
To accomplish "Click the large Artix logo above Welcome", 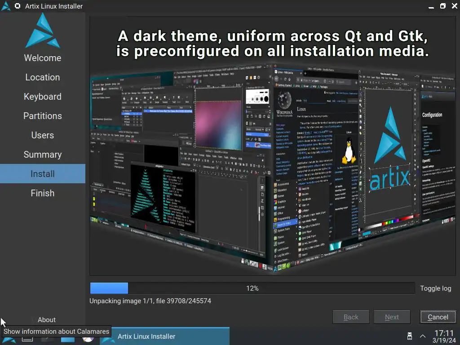I will (x=43, y=31).
